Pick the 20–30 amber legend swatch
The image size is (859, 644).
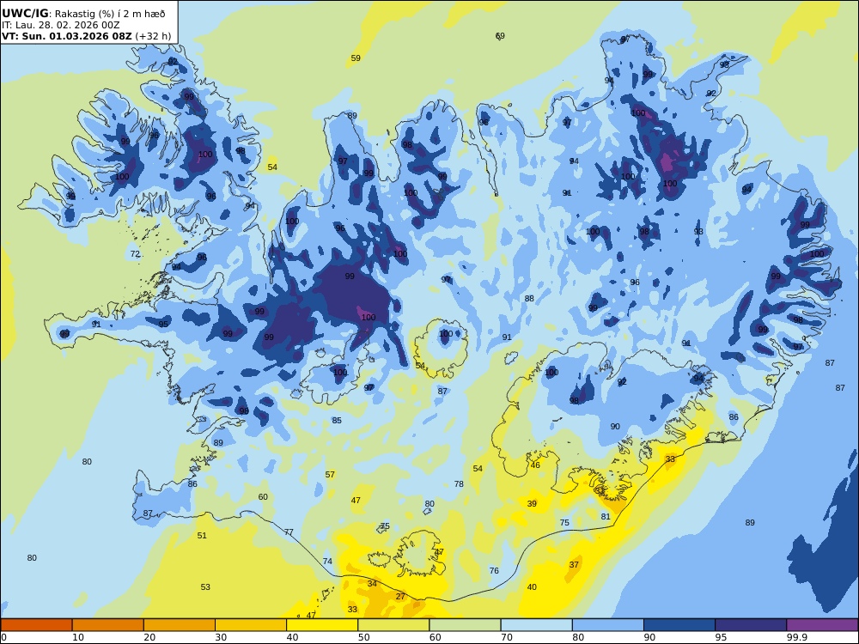pyautogui.click(x=180, y=625)
